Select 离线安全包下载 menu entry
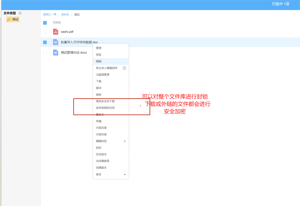The width and height of the screenshot is (300, 206). click(105, 101)
